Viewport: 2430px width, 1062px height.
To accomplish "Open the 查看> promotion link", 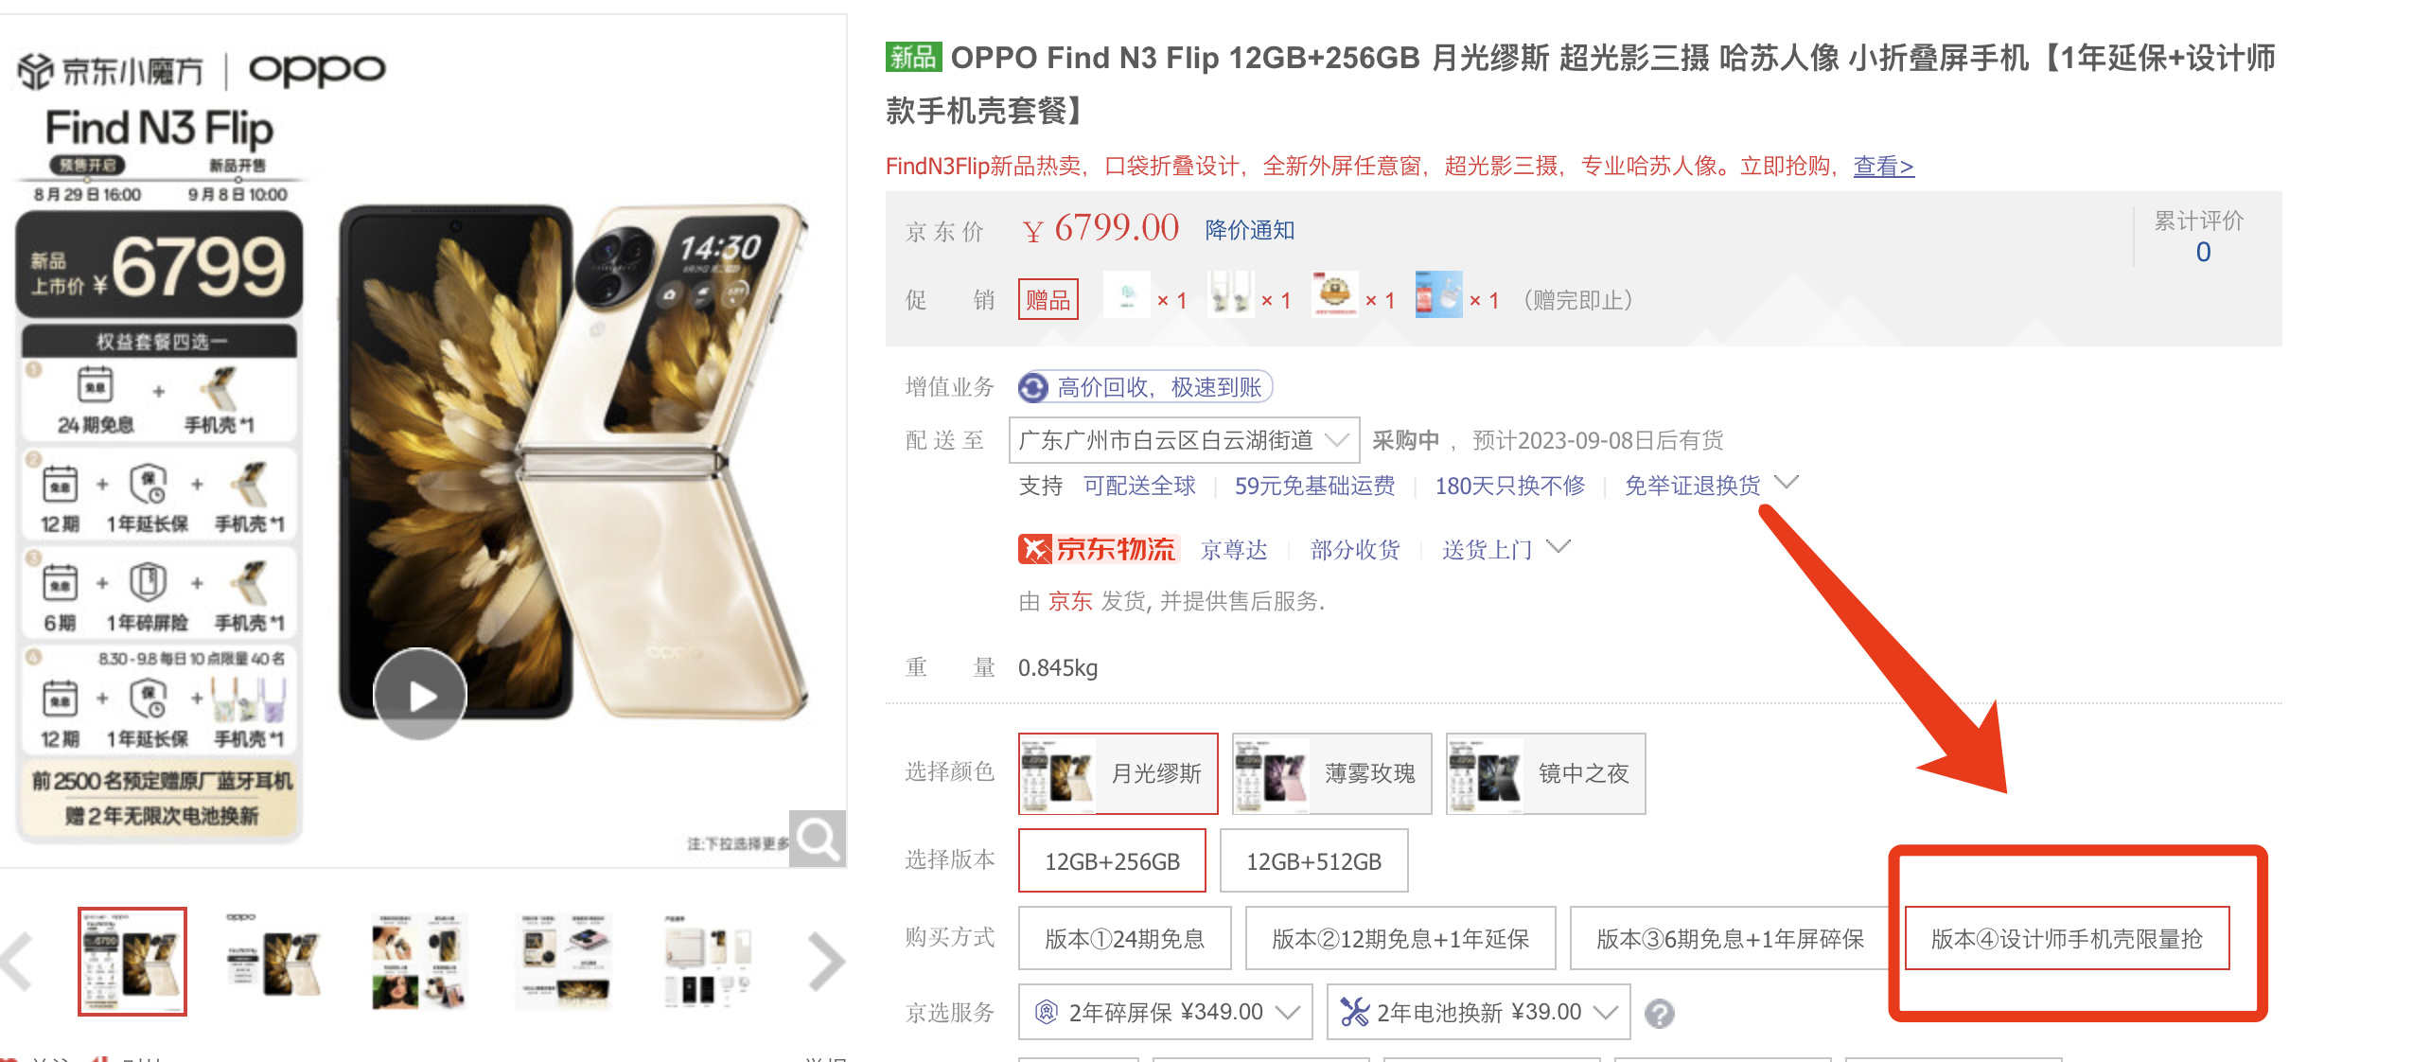I will (1883, 166).
